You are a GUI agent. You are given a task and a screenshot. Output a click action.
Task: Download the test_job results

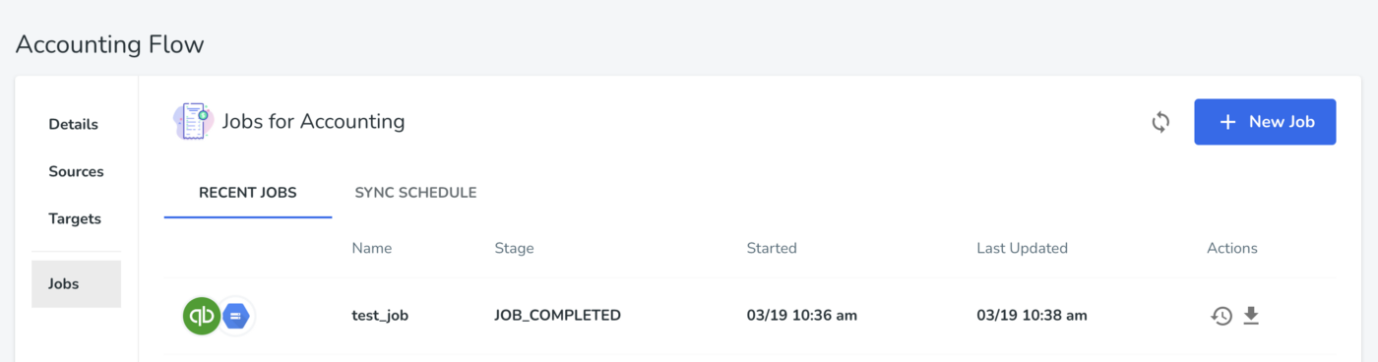1251,316
